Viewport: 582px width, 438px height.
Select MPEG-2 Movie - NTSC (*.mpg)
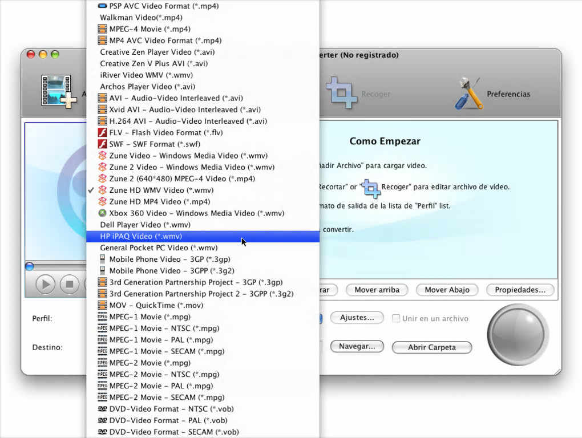pyautogui.click(x=203, y=374)
